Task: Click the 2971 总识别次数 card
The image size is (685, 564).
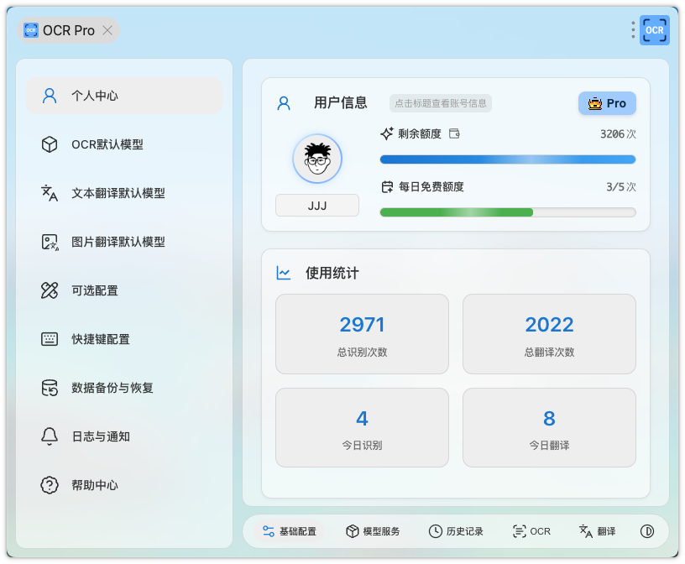Action: tap(362, 334)
